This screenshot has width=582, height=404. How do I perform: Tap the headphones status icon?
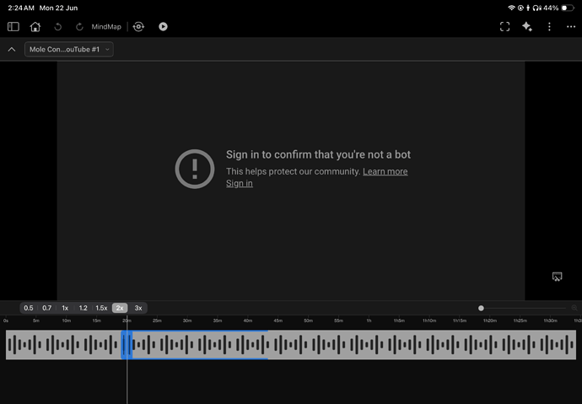tap(537, 8)
